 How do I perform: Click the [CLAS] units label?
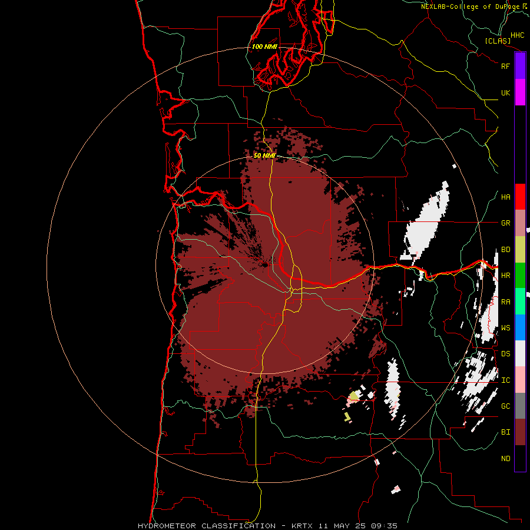[x=498, y=41]
